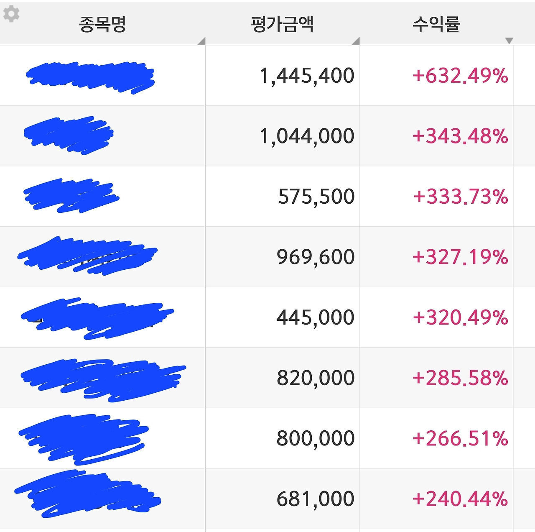The image size is (535, 532).
Task: Click the +327.19% return percentage
Action: click(x=460, y=257)
